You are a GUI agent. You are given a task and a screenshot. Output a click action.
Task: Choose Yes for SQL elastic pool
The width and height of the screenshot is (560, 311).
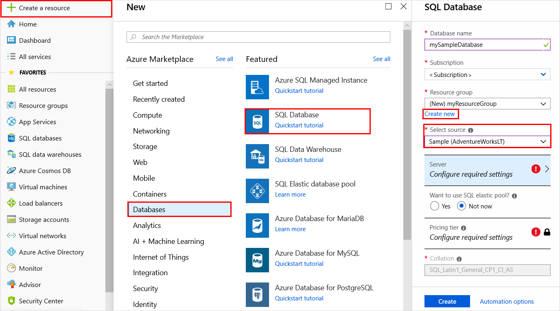point(434,206)
